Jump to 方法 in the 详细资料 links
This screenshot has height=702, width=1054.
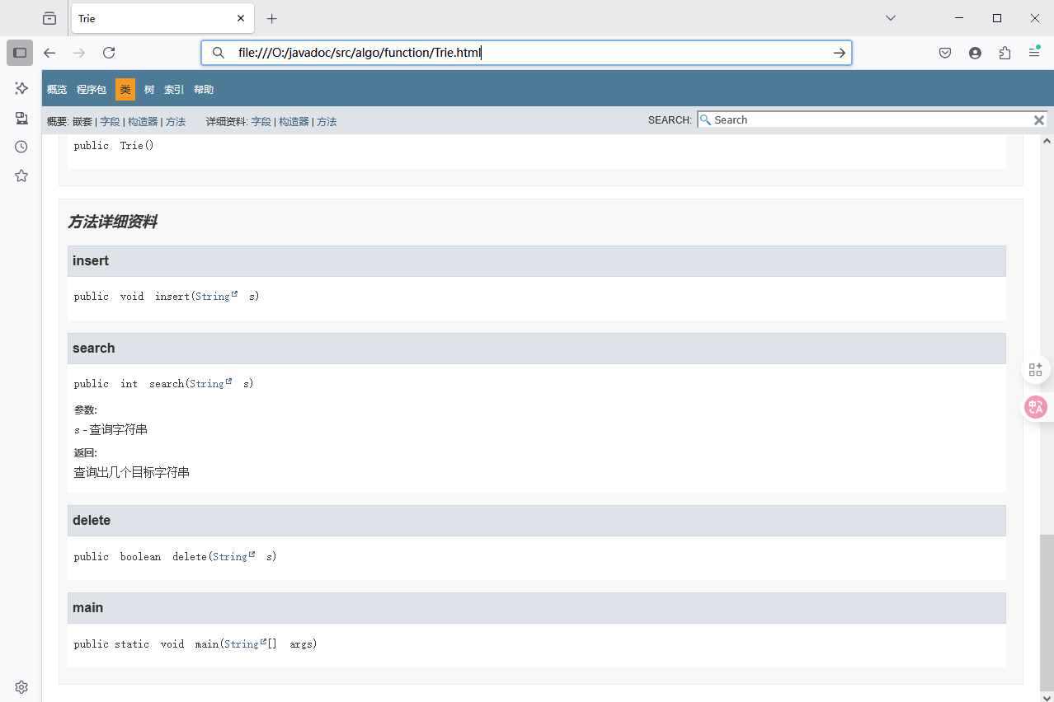327,121
